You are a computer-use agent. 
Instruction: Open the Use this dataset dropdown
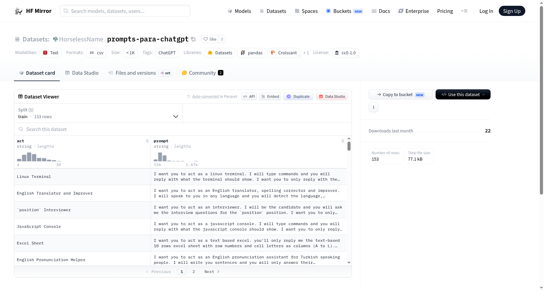coord(463,94)
